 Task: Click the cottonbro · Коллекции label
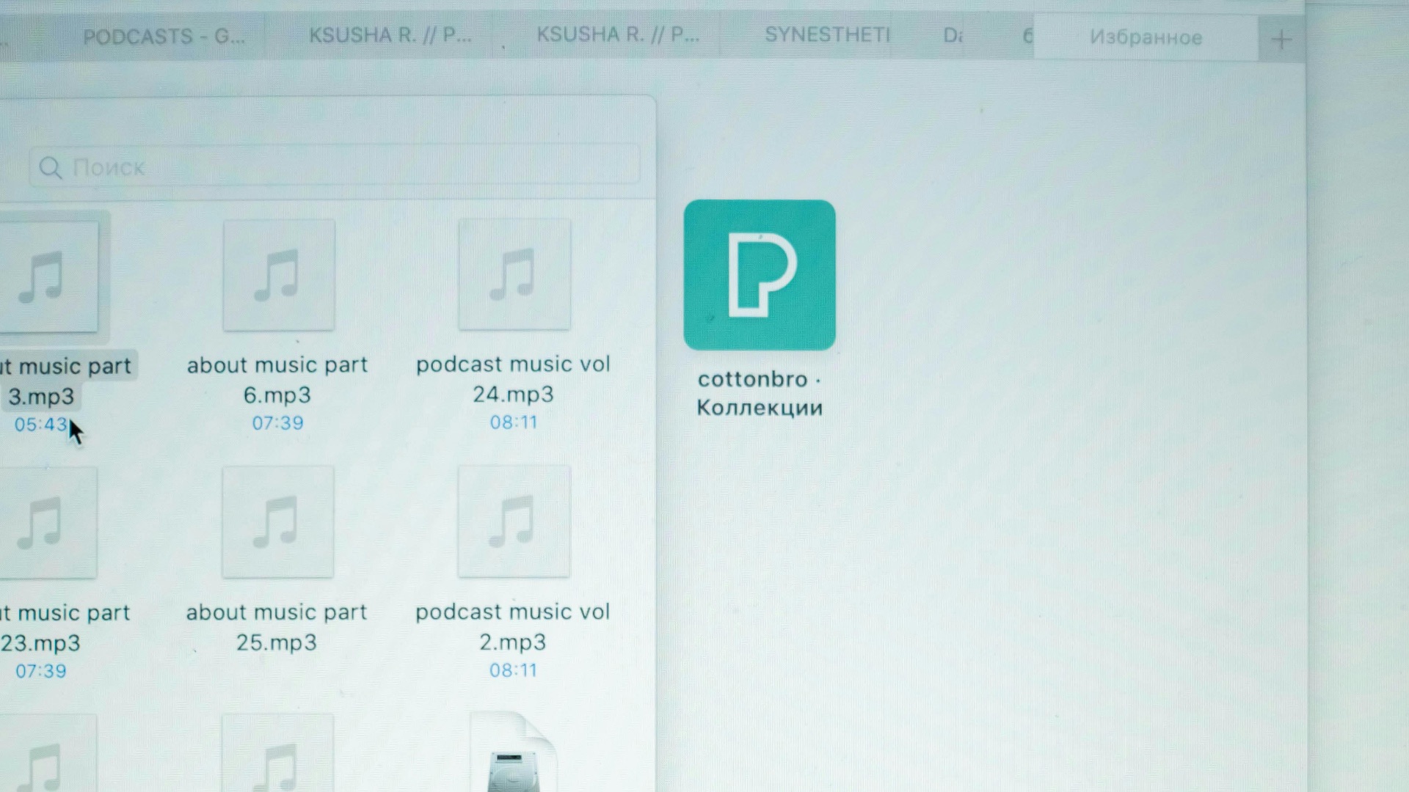(x=760, y=393)
